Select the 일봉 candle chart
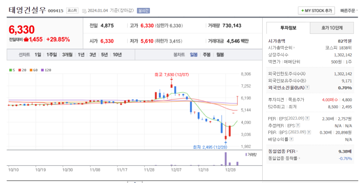360x183 pixels. [x=194, y=55]
